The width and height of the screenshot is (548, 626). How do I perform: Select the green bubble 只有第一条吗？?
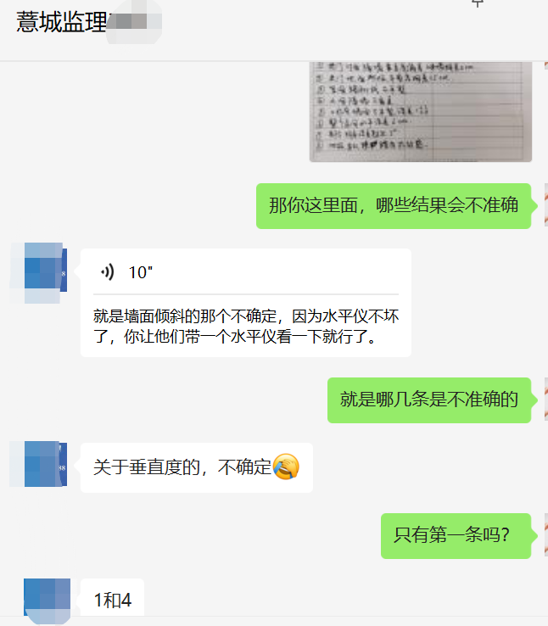click(x=456, y=536)
